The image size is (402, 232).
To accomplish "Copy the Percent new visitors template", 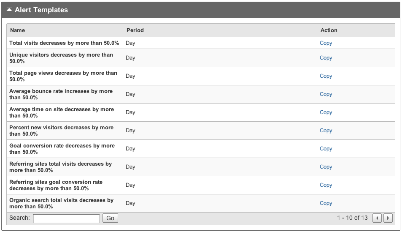I will 326,131.
